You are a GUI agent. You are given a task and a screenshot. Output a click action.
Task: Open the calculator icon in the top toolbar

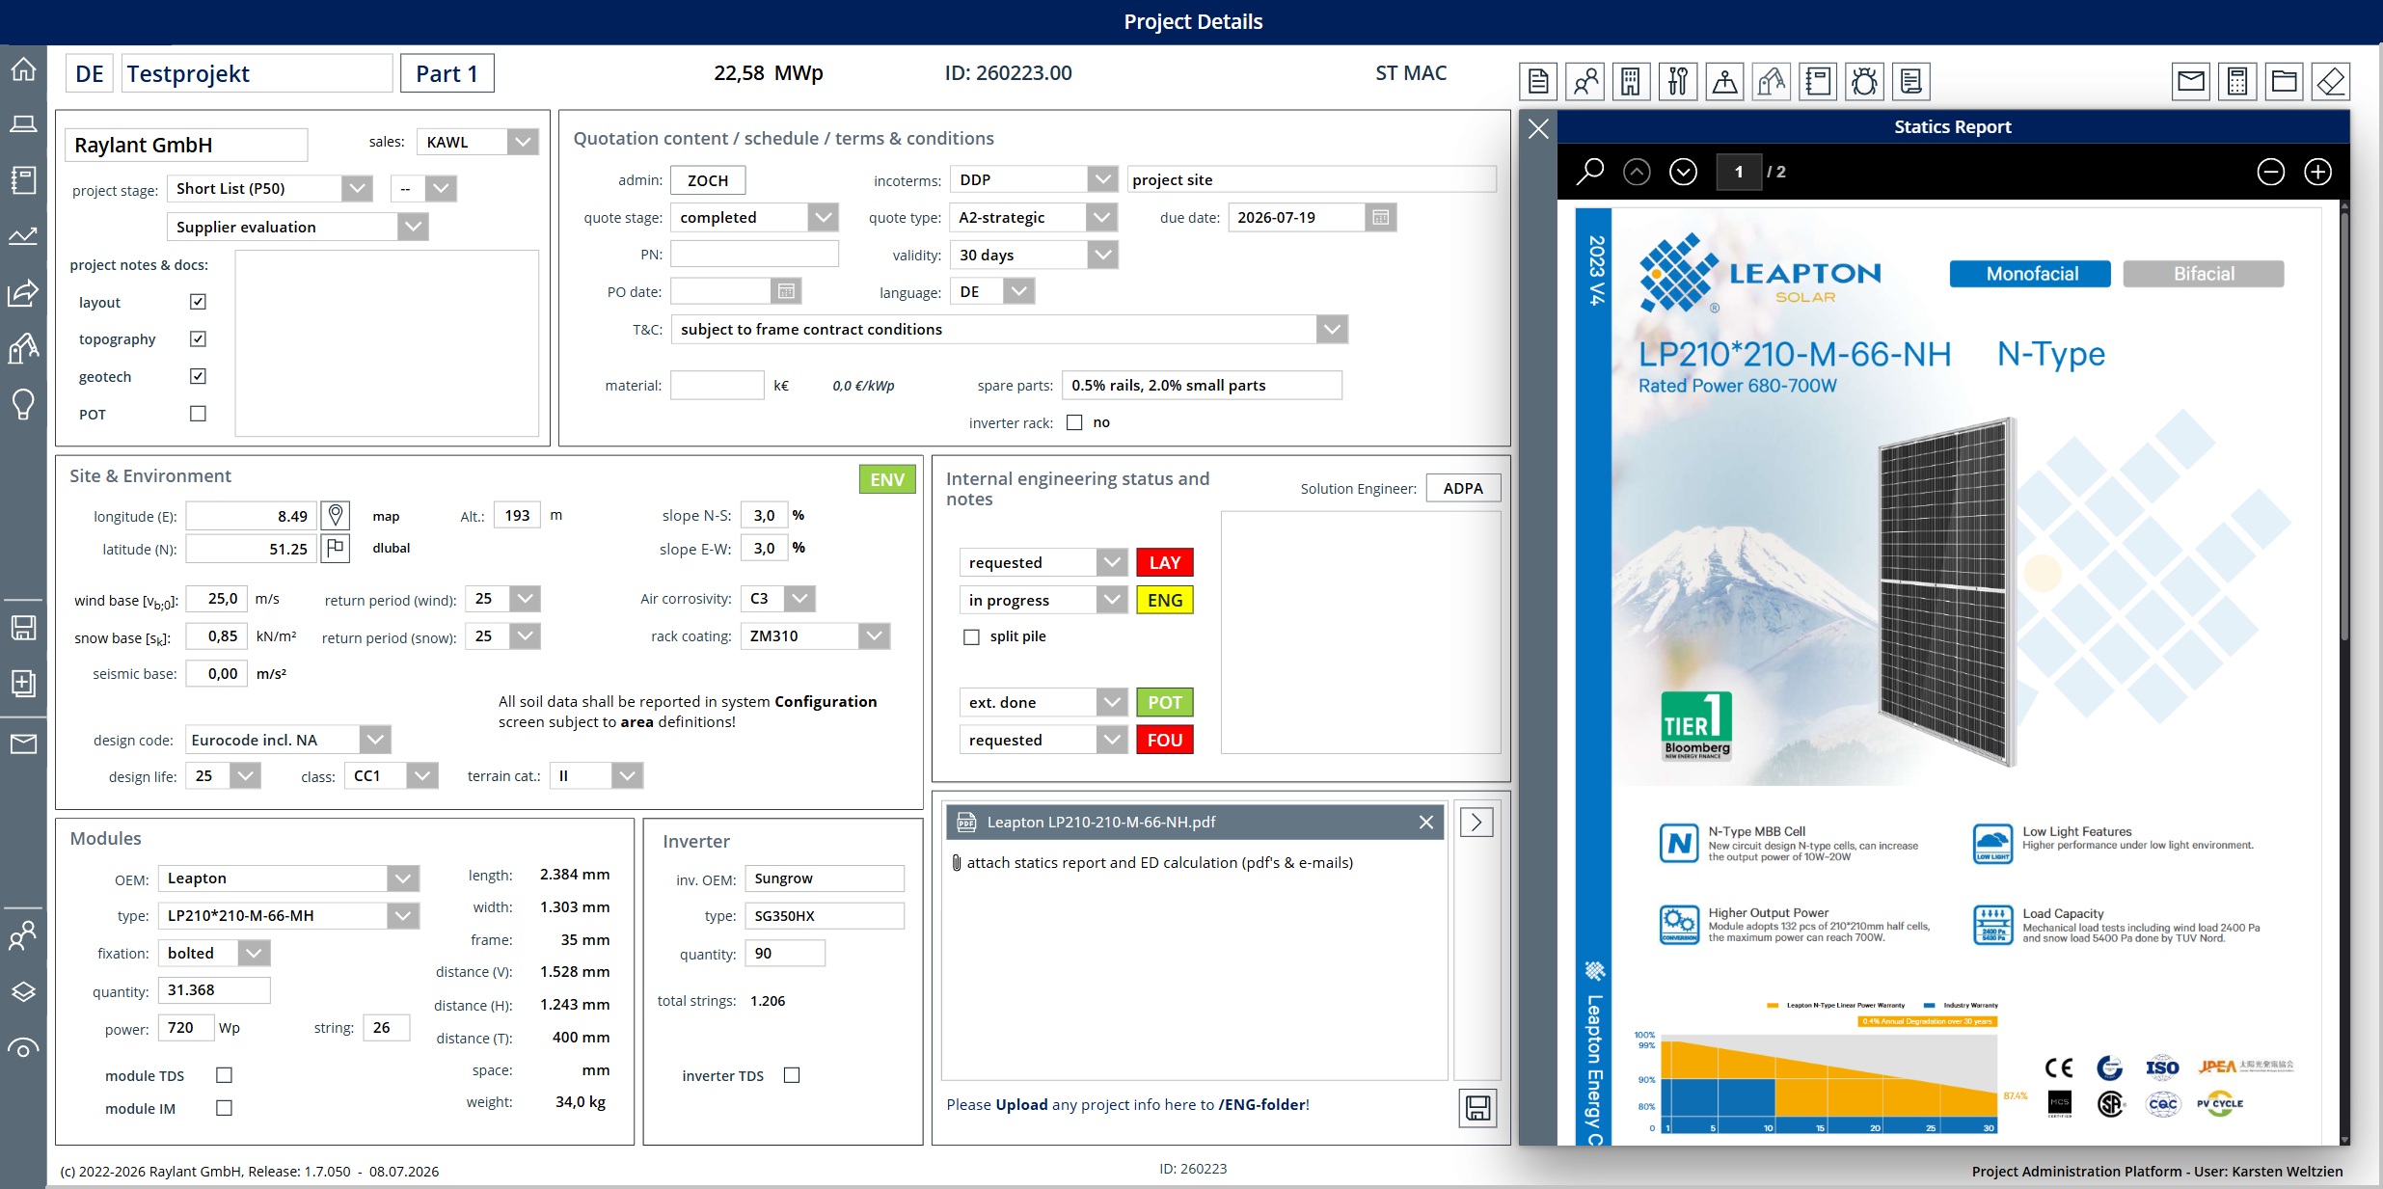[x=2237, y=81]
